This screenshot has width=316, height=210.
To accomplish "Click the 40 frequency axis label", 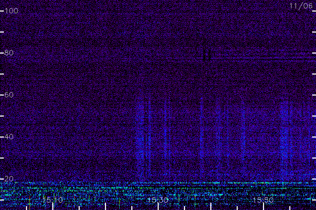I will [x=9, y=136].
